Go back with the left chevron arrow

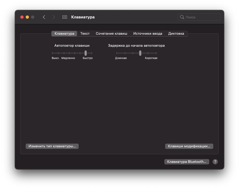(x=44, y=17)
